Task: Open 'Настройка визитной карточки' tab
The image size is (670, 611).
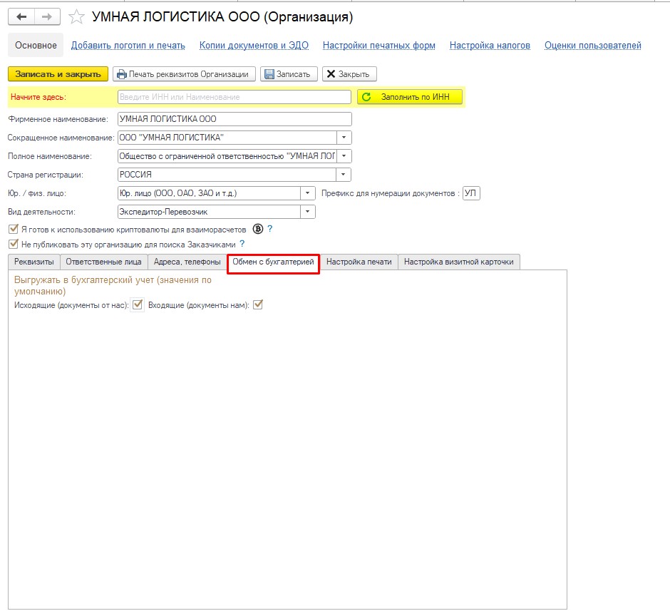Action: coord(459,262)
